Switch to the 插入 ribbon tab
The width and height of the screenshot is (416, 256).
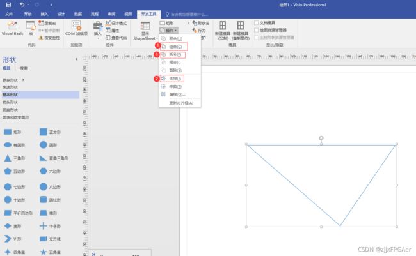coord(44,14)
